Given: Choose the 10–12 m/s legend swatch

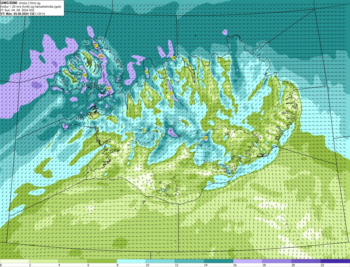Looking at the screenshot, I should (160, 261).
